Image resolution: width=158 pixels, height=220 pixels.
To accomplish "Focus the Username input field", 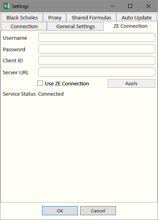I will pyautogui.click(x=96, y=37).
